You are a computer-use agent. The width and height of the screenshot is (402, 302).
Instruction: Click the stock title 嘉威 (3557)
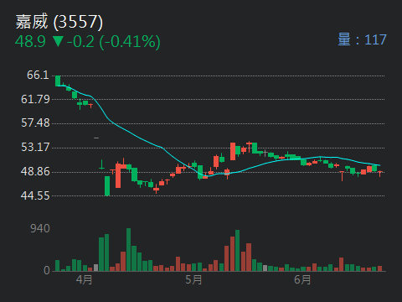tap(59, 22)
